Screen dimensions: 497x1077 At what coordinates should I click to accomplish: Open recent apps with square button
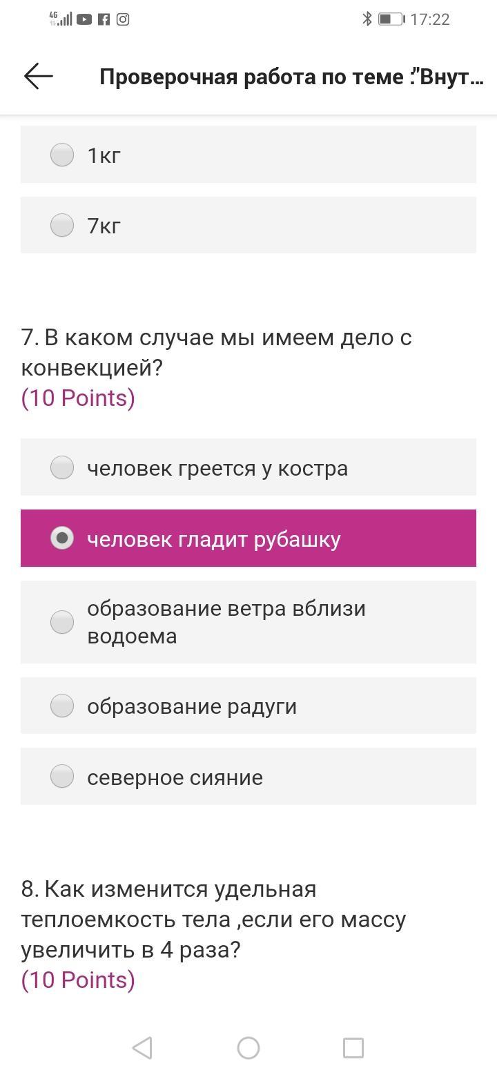pos(353,1048)
